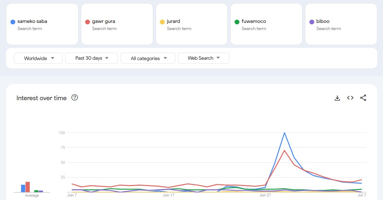Viewport: 383px width, 200px height.
Task: Download the Interest over time data
Action: (337, 98)
